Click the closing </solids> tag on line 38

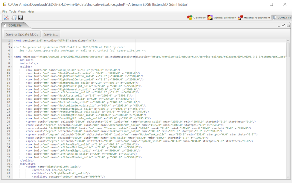coord(27,161)
